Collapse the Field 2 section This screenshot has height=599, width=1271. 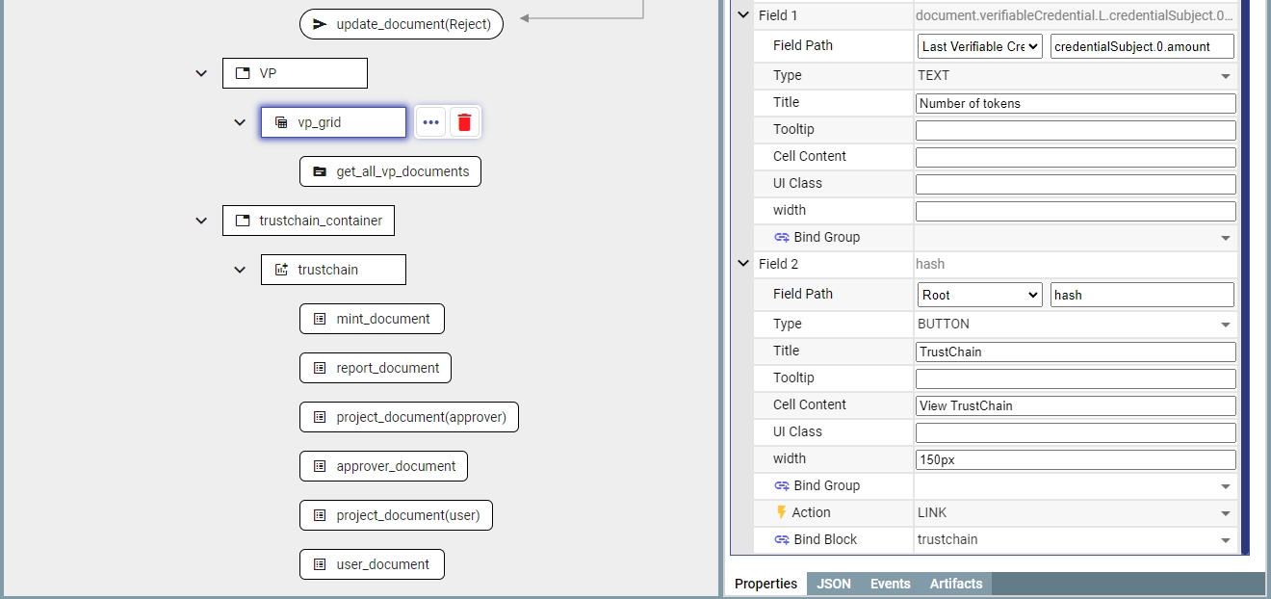pos(742,264)
